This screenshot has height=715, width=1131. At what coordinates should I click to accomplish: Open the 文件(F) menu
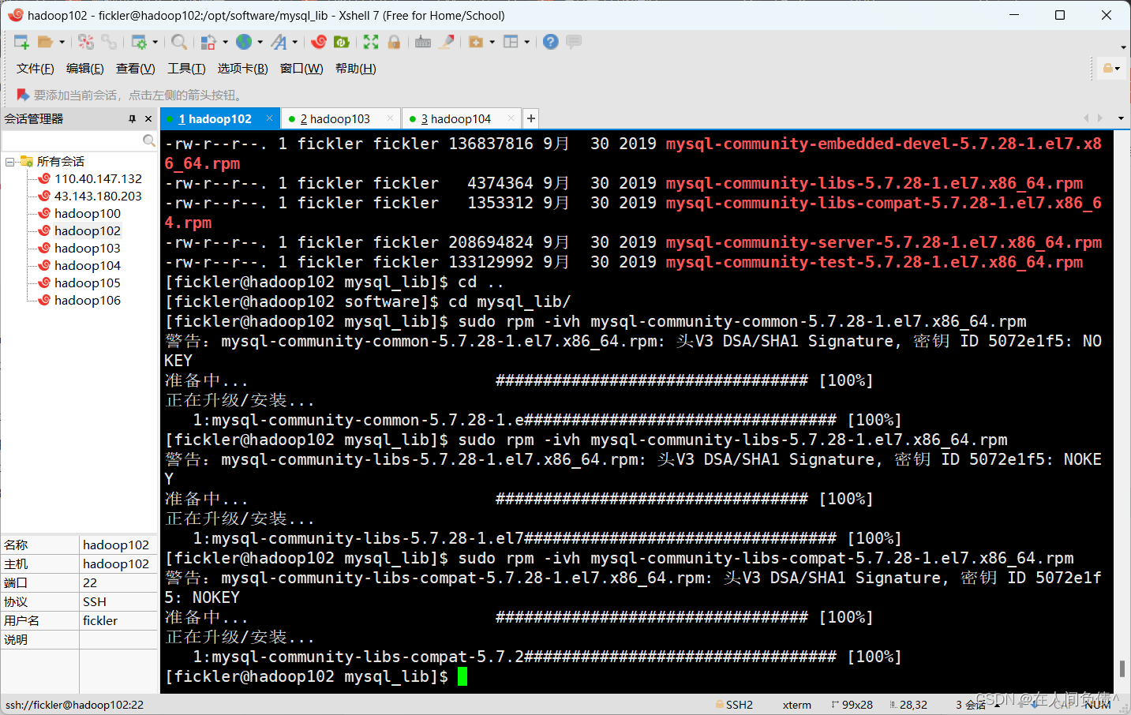(36, 69)
